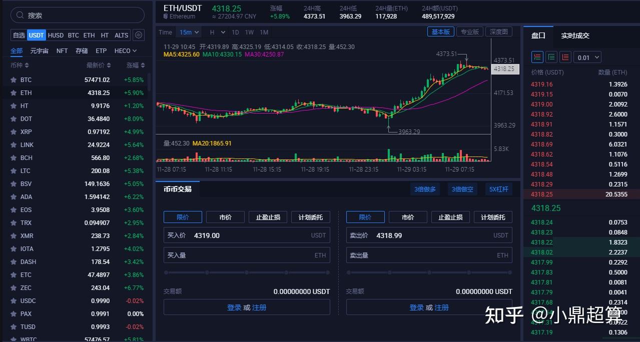Open the 15m interval dropdown
This screenshot has width=640, height=342.
(x=189, y=32)
